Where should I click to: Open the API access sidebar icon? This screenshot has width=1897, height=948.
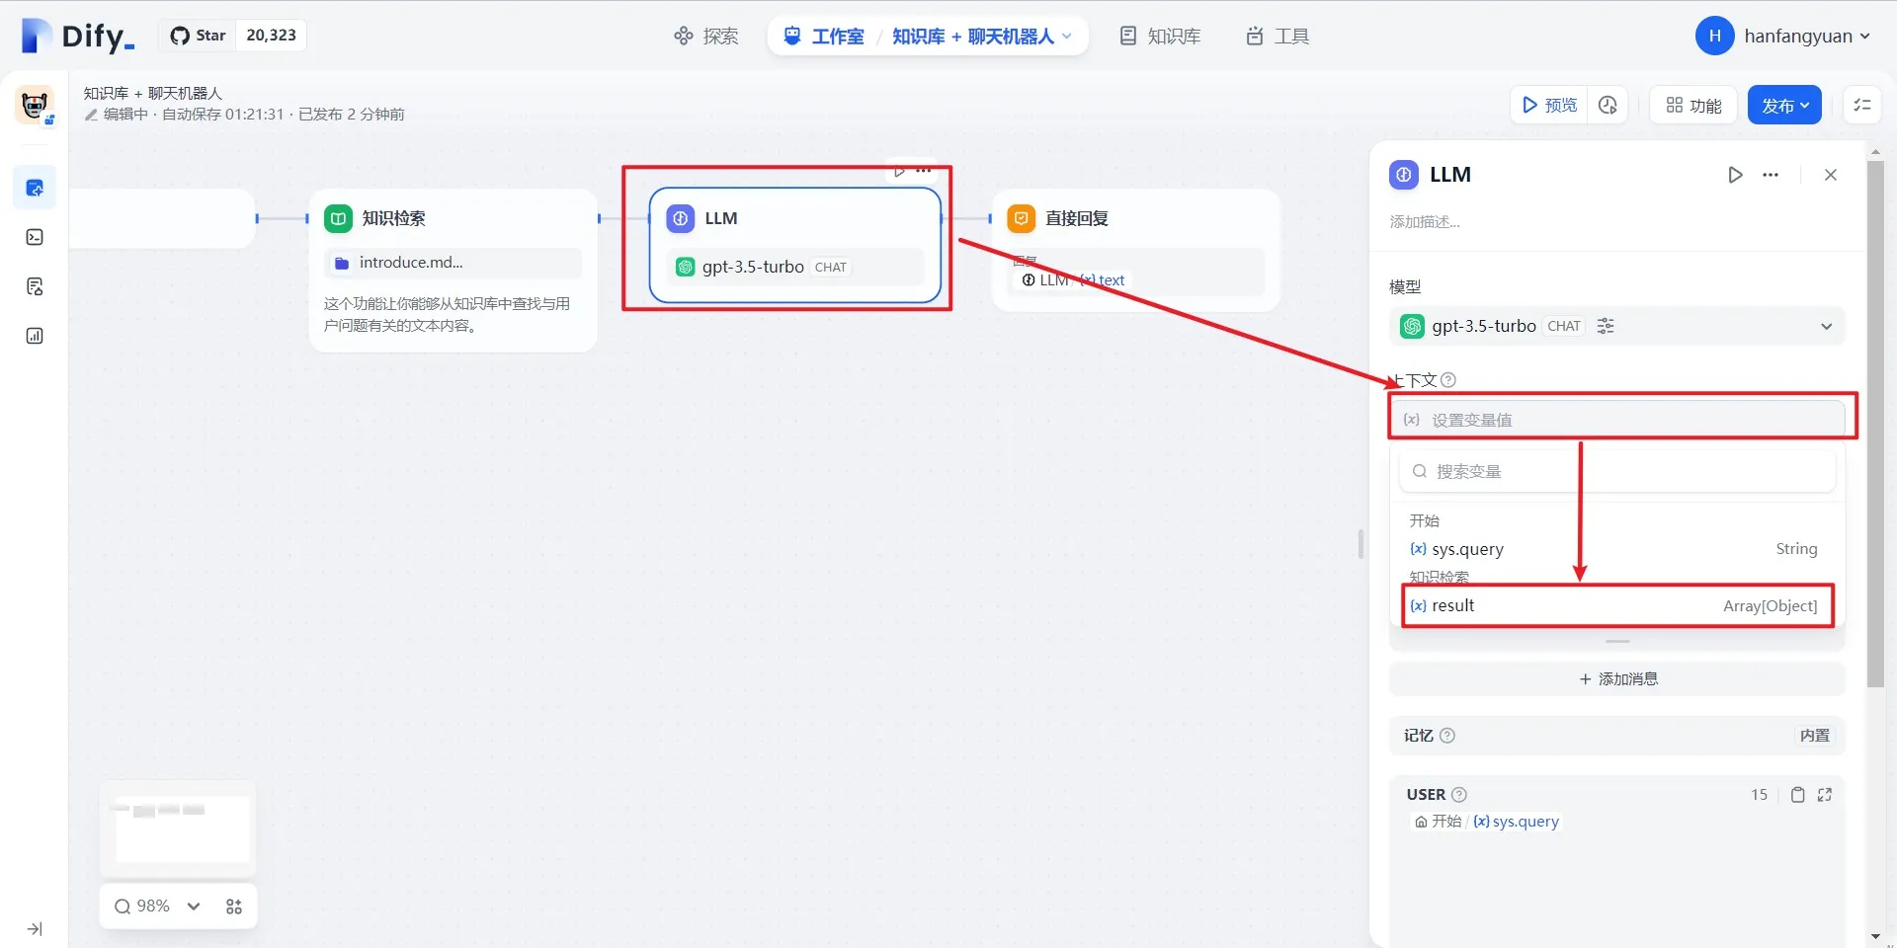click(35, 237)
